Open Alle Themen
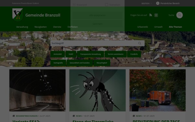 pos(175,27)
